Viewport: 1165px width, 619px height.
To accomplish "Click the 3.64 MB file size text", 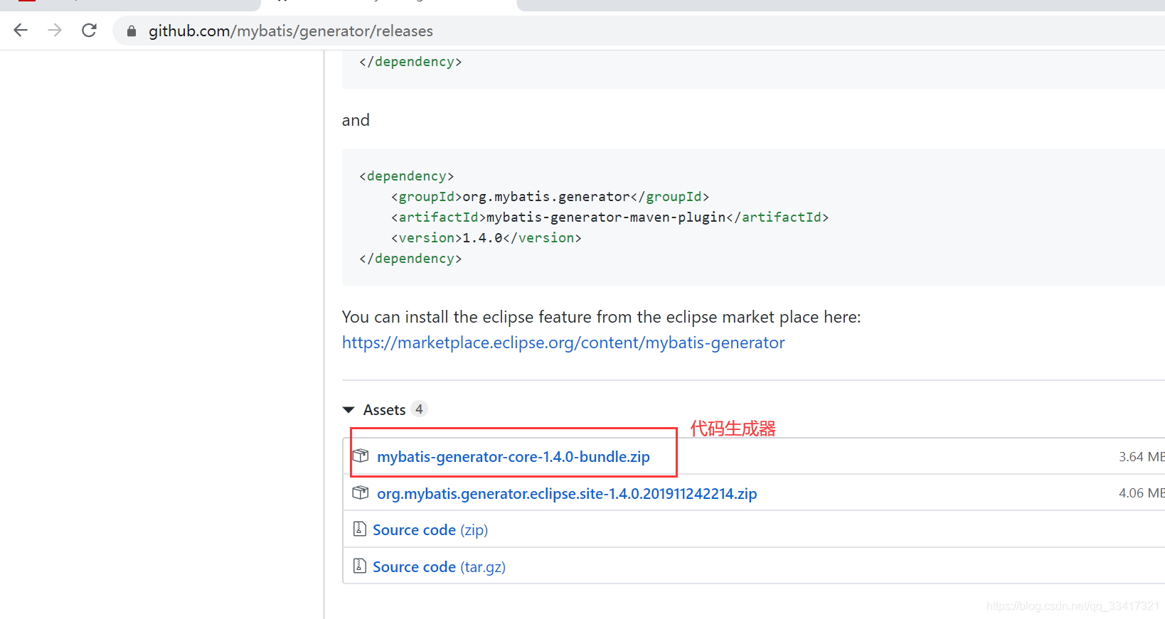I will 1142,457.
